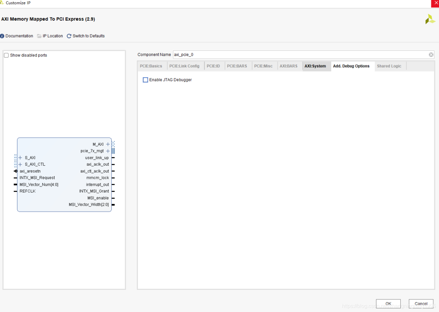Switch to the PCIE:Basics tab
This screenshot has height=312, width=439.
click(x=151, y=66)
